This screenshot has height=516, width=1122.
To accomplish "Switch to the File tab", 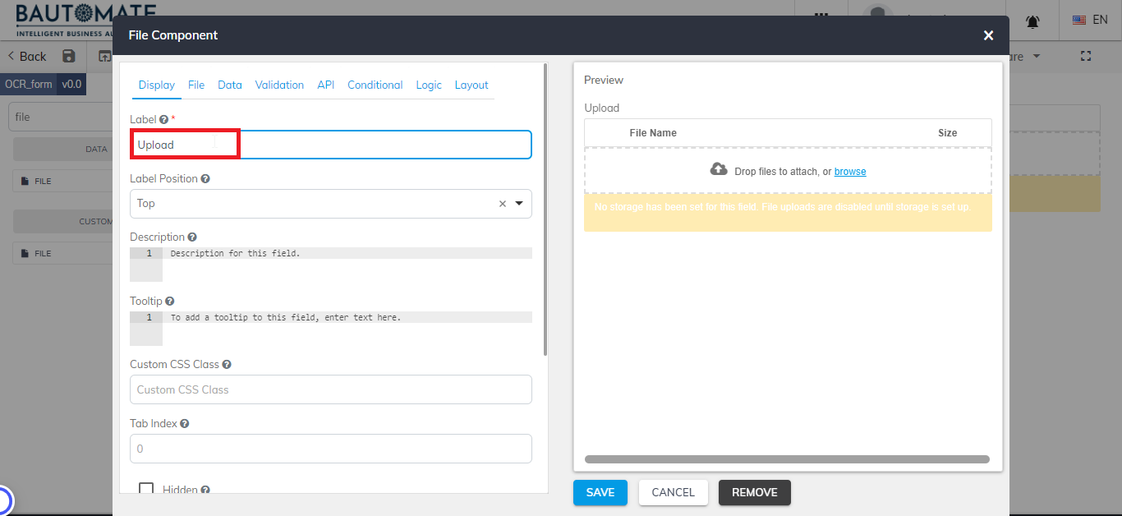I will [196, 85].
